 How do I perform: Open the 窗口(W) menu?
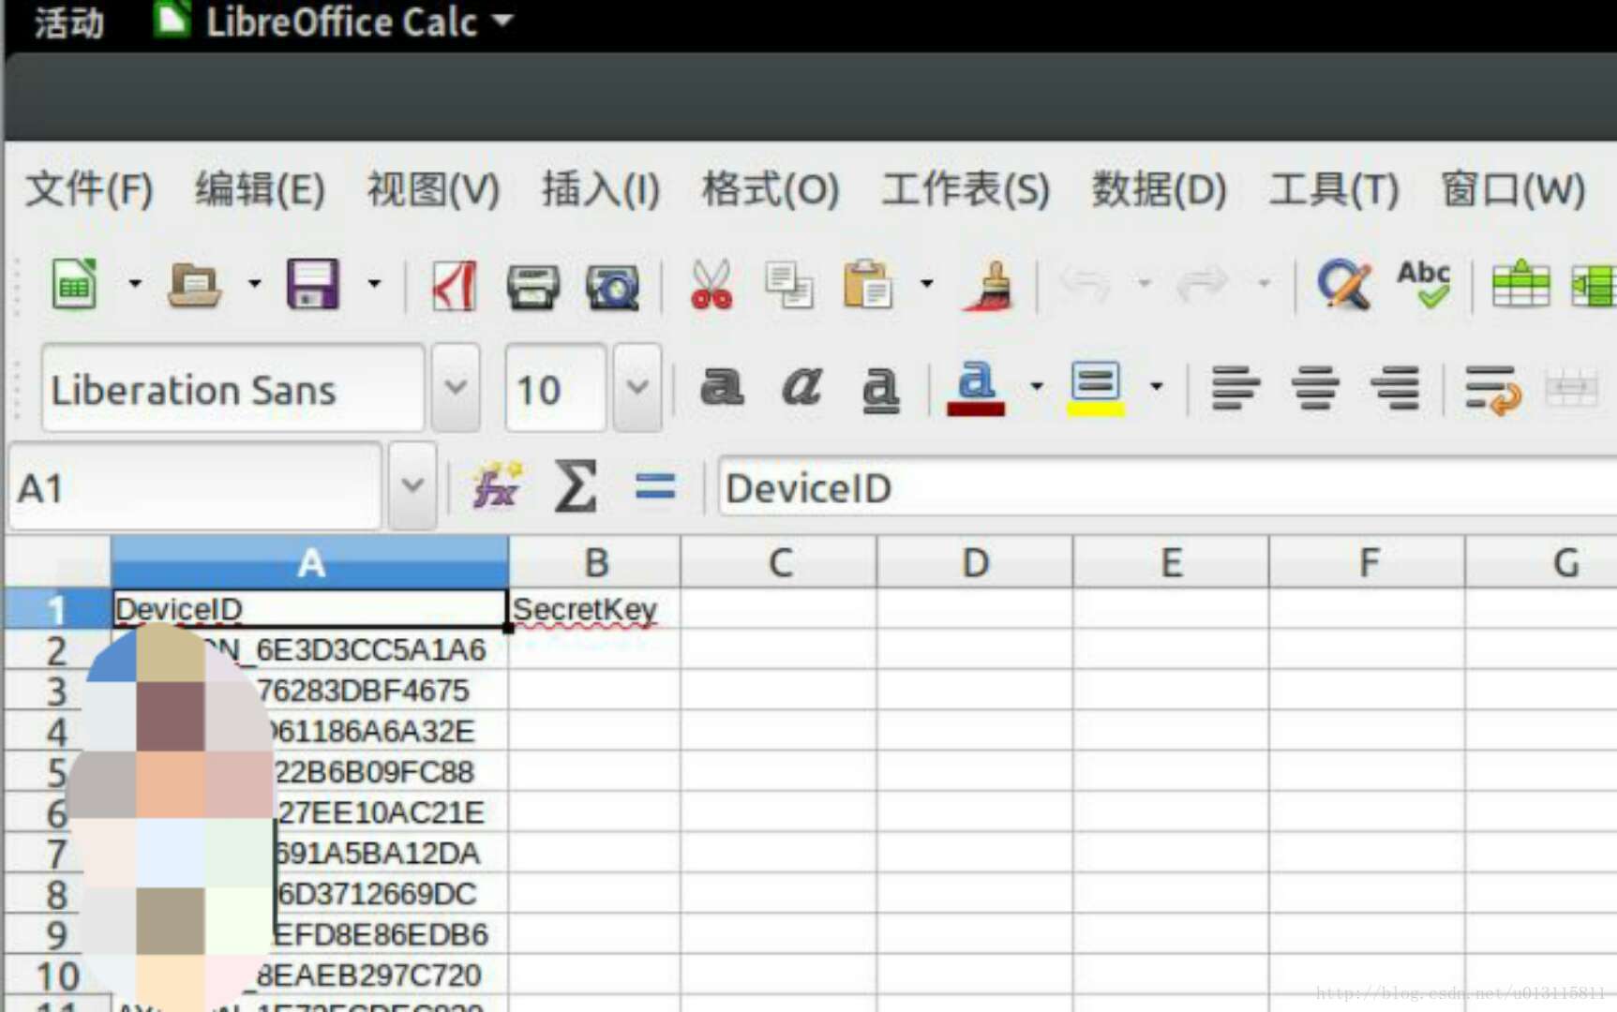click(1514, 190)
